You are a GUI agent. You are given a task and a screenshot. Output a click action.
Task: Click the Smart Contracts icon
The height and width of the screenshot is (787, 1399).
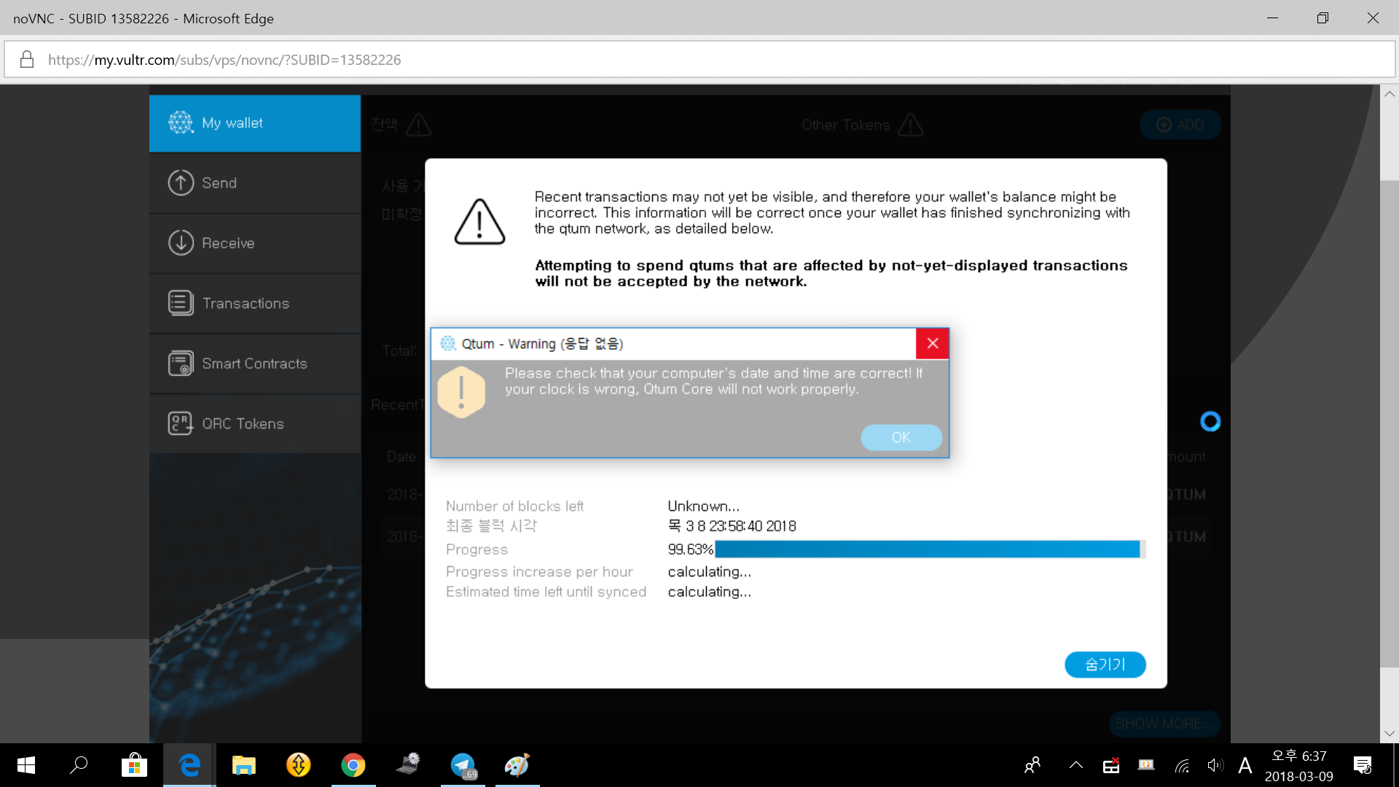[x=181, y=363]
